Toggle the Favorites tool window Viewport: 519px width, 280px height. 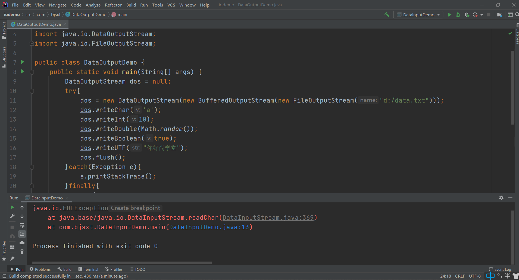[x=4, y=251]
